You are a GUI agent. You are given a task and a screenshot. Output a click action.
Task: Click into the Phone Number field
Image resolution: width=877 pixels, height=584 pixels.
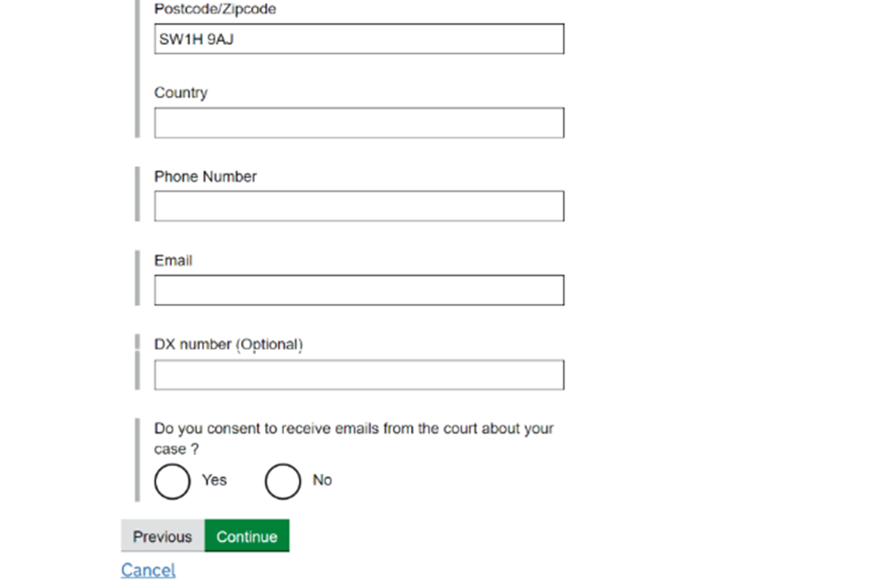(x=358, y=206)
